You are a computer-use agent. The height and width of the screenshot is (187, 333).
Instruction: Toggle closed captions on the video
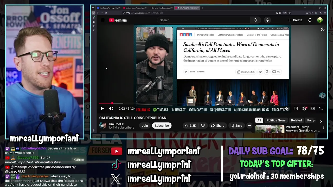point(296,109)
